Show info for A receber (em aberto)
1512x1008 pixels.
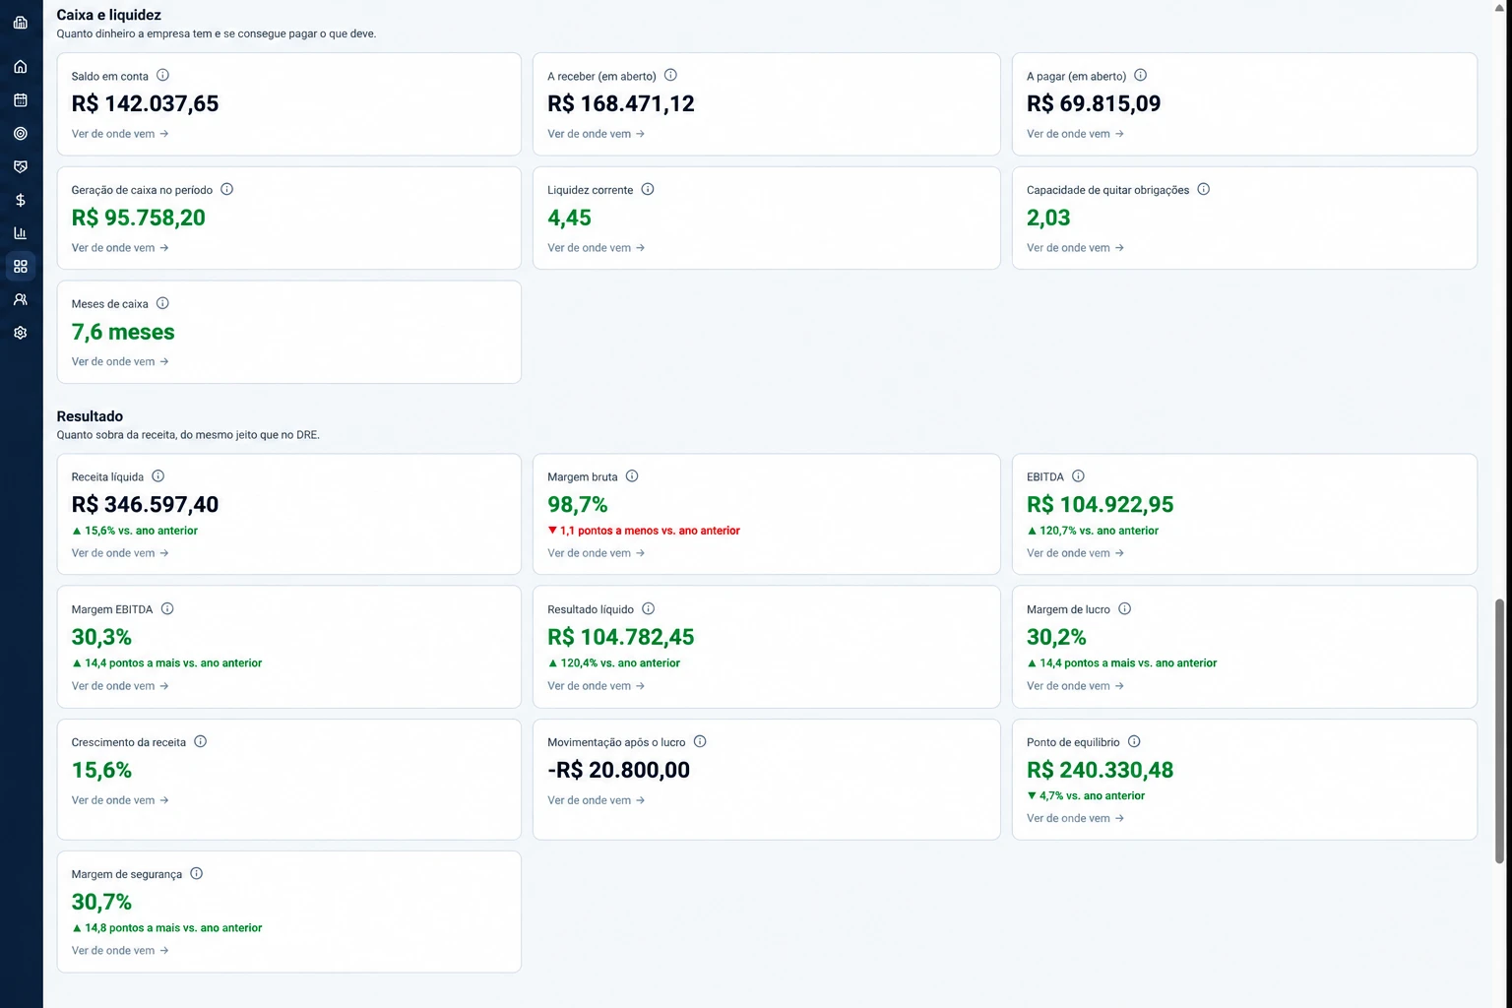pos(670,75)
